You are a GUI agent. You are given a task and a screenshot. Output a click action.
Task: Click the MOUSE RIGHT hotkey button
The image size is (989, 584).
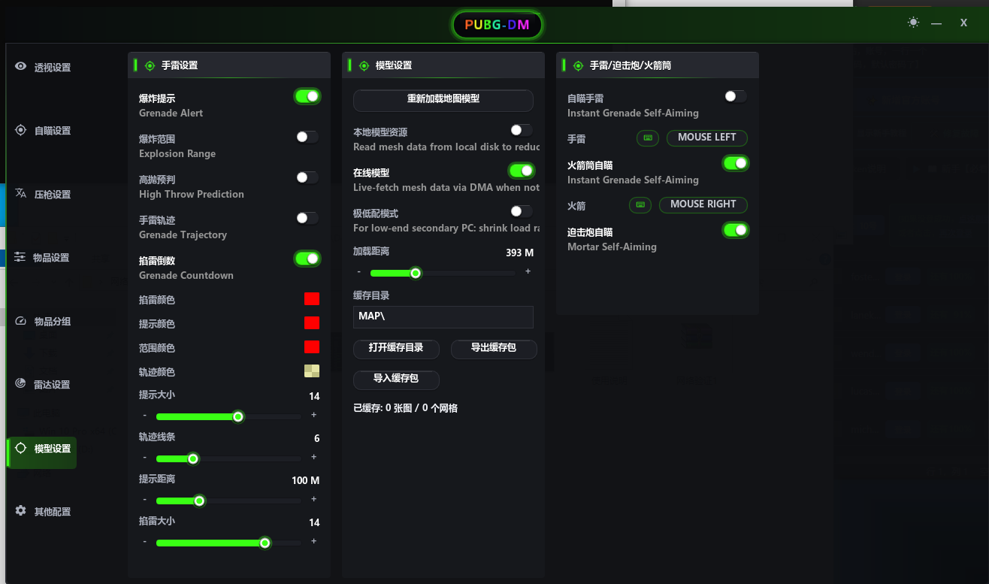(x=703, y=204)
